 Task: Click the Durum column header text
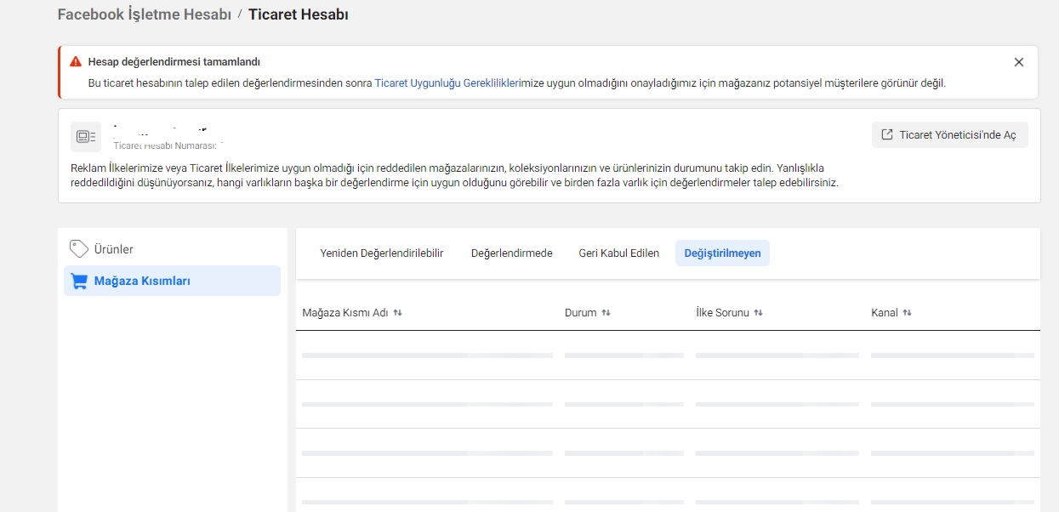[581, 313]
